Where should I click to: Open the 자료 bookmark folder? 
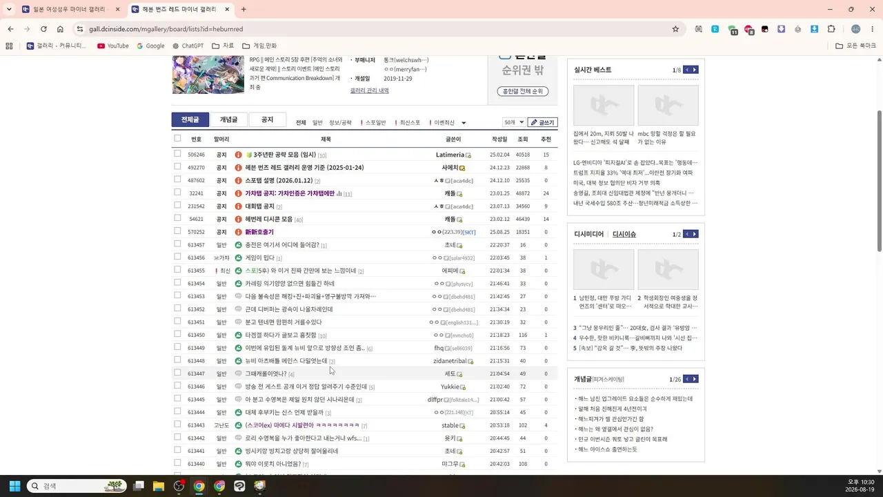(x=223, y=46)
